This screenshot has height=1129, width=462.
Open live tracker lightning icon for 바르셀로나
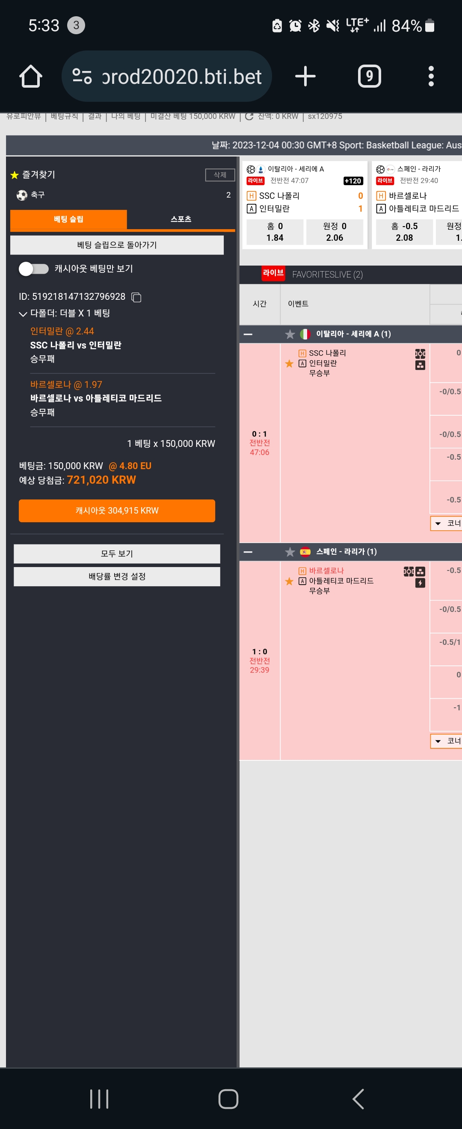point(420,582)
